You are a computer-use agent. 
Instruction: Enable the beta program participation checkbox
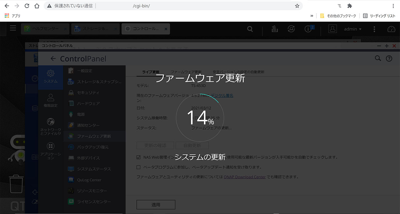point(138,167)
